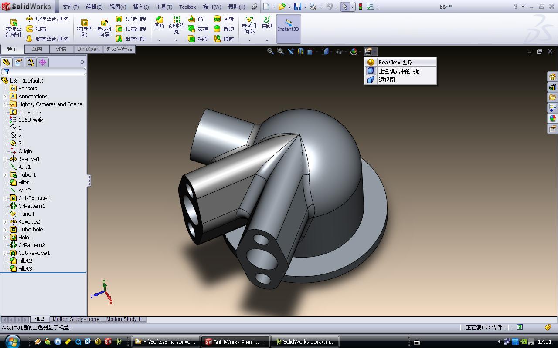Click Zoom to Fit in view toolbar

click(271, 51)
